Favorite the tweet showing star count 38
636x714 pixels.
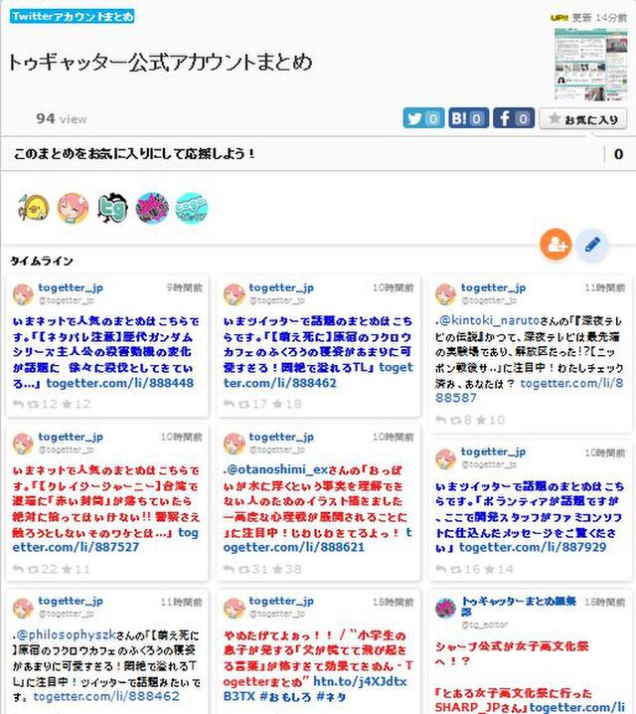coord(277,569)
